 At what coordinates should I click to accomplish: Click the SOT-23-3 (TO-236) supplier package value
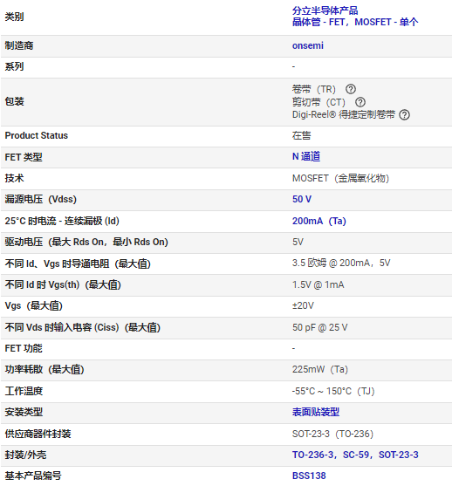tap(332, 434)
